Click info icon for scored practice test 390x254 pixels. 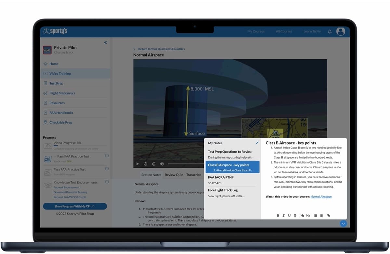pyautogui.click(x=107, y=156)
